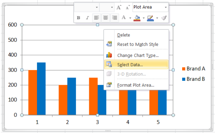This screenshot has height=133, width=215.
Task: Click the 600 value axis label
Action: [x=12, y=25]
